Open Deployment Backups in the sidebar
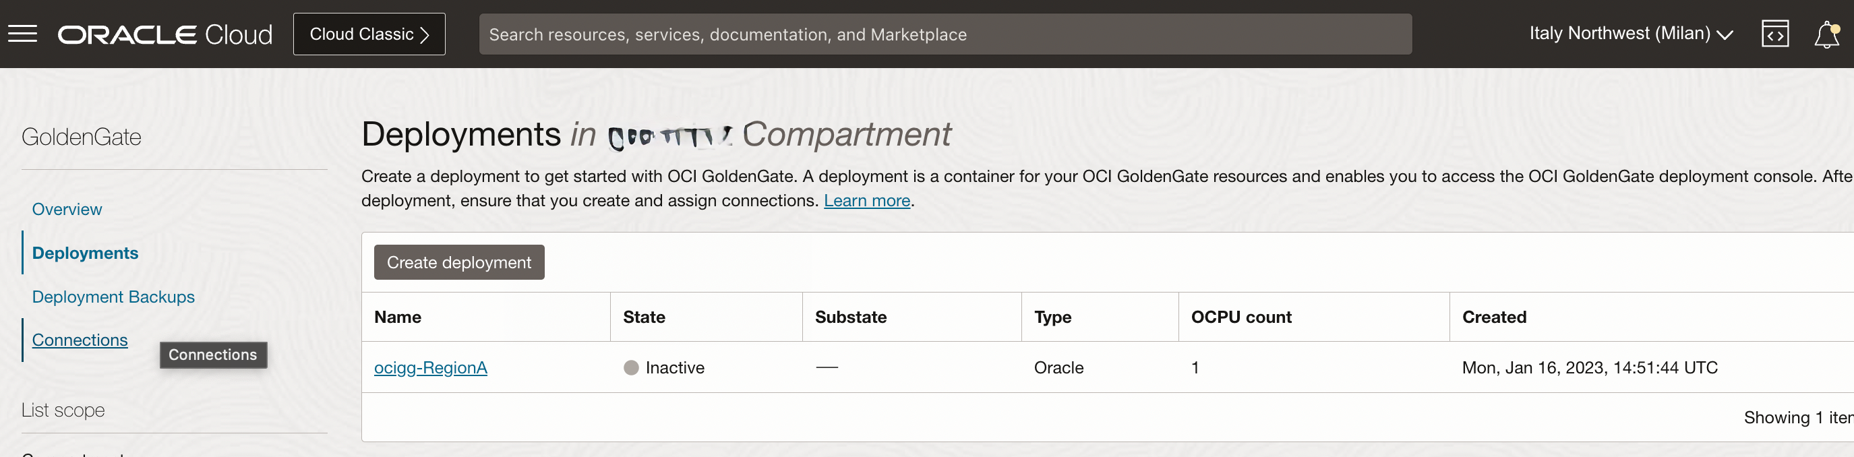 pyautogui.click(x=113, y=297)
